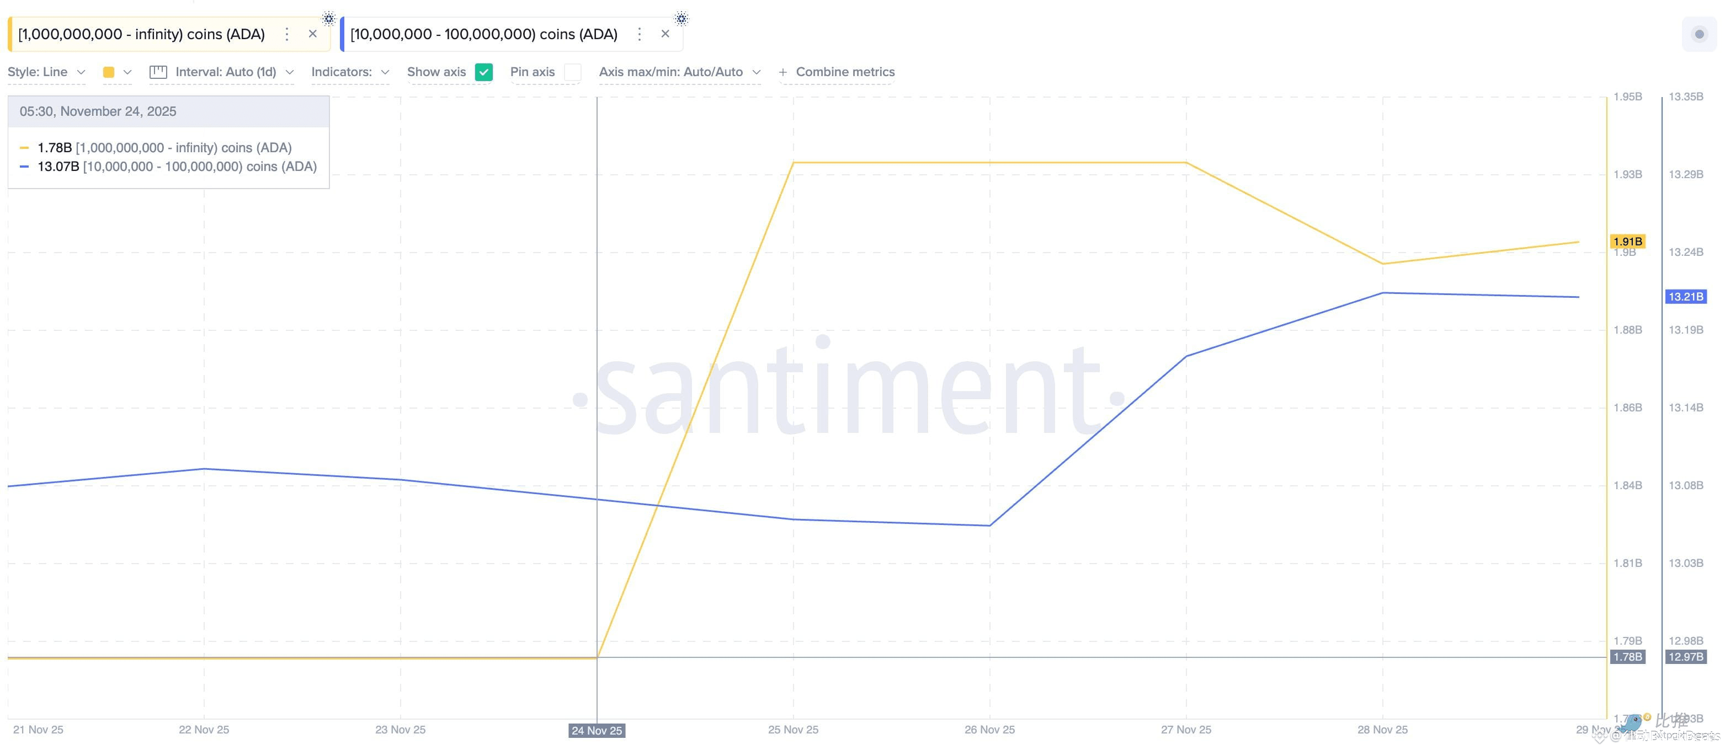Click the round gray button at top right
Viewport: 1725px width, 750px height.
(1699, 34)
